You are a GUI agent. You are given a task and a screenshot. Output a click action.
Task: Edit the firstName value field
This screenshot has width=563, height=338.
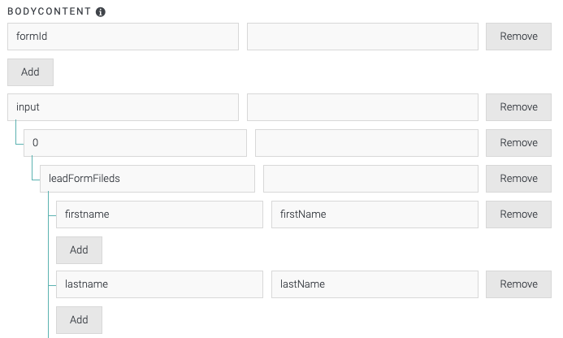point(375,214)
